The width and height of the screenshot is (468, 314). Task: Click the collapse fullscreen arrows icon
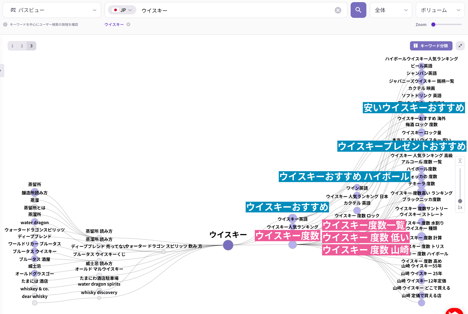[x=460, y=46]
